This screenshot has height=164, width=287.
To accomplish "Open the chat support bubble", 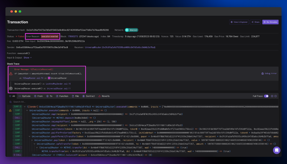I will pyautogui.click(x=276, y=150).
